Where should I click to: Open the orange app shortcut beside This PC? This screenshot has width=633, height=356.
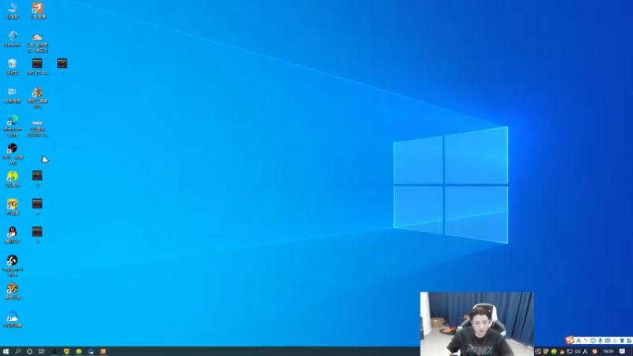click(37, 11)
